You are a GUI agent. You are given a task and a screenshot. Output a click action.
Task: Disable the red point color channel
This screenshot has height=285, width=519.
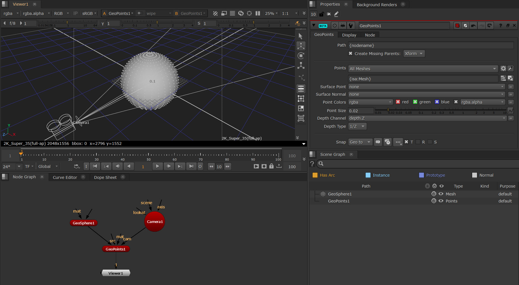coord(398,102)
